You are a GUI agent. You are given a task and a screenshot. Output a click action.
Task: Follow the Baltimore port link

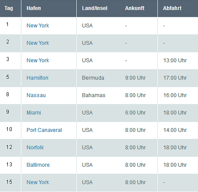38,165
